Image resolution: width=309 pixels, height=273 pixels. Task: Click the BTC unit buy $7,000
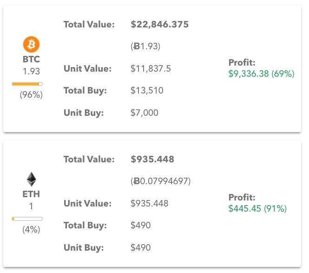[145, 113]
